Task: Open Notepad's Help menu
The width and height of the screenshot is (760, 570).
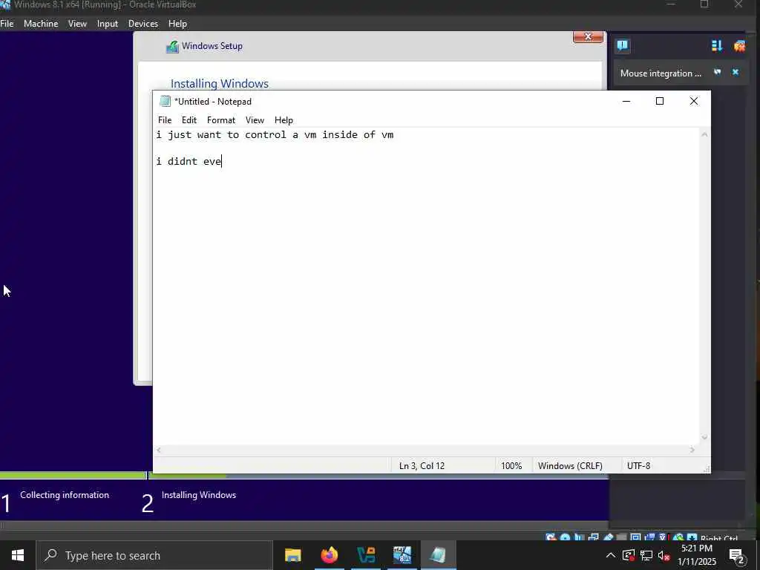Action: (x=284, y=120)
